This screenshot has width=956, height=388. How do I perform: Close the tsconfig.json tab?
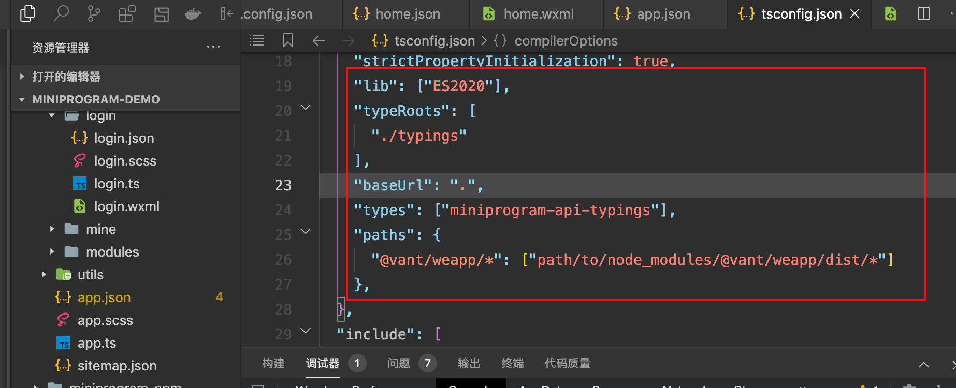pyautogui.click(x=854, y=14)
